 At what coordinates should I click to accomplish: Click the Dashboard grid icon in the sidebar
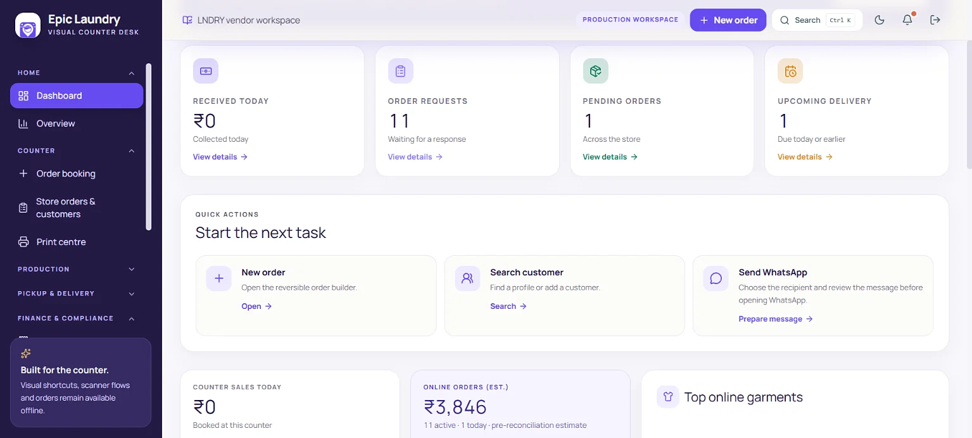coord(23,96)
